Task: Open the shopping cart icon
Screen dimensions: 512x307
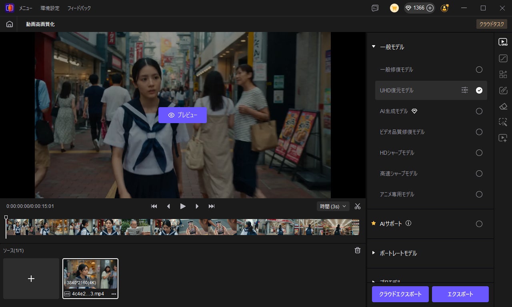Action: (394, 8)
